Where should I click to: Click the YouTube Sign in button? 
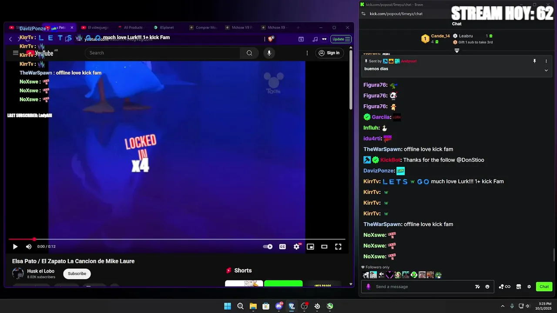[x=329, y=53]
